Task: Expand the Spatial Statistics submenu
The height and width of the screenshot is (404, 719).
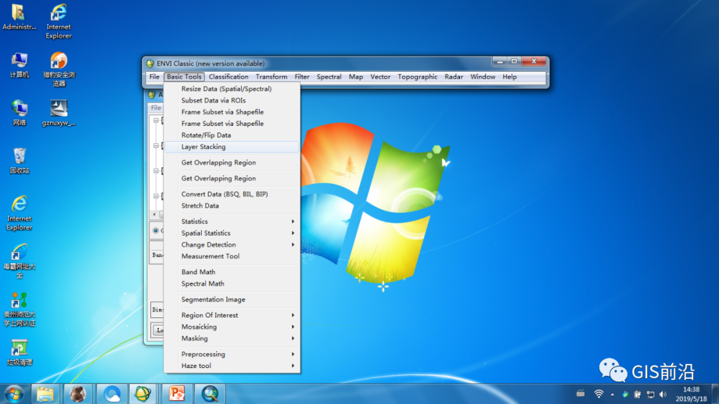Action: click(x=232, y=233)
